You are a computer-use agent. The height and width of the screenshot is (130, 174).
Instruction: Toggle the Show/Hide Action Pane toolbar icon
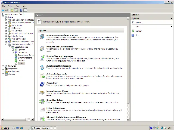tap(25, 10)
